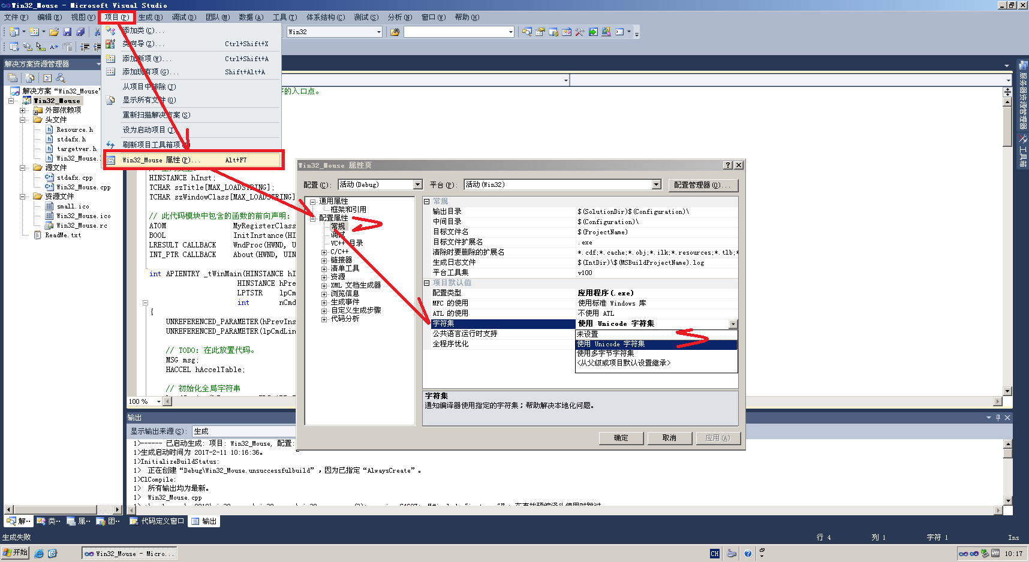The width and height of the screenshot is (1029, 562).
Task: Click the Toolbox hammer-wrench toolbar icon
Action: (x=580, y=32)
